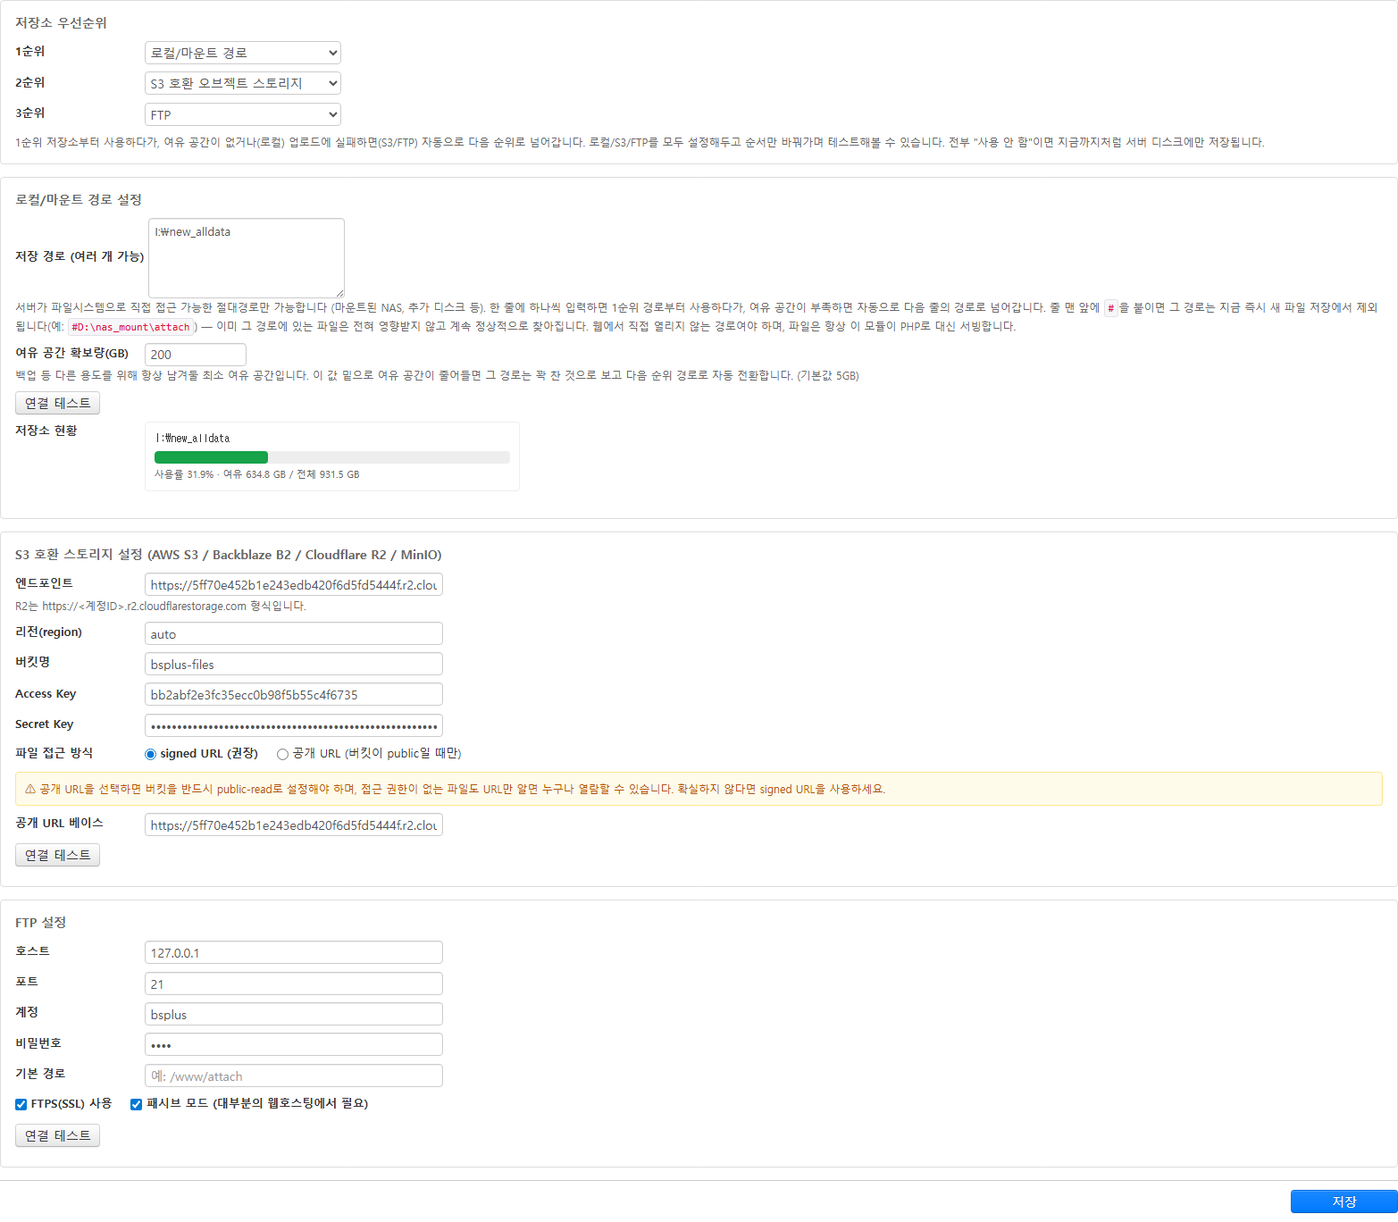Open the 1순위 storage priority dropdown
This screenshot has height=1222, width=1398.
[x=242, y=53]
